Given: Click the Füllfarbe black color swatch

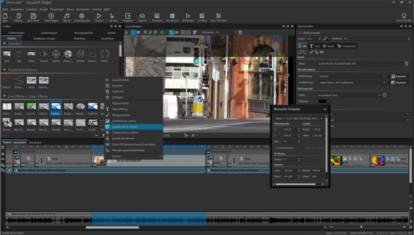Looking at the screenshot, I should point(322,101).
